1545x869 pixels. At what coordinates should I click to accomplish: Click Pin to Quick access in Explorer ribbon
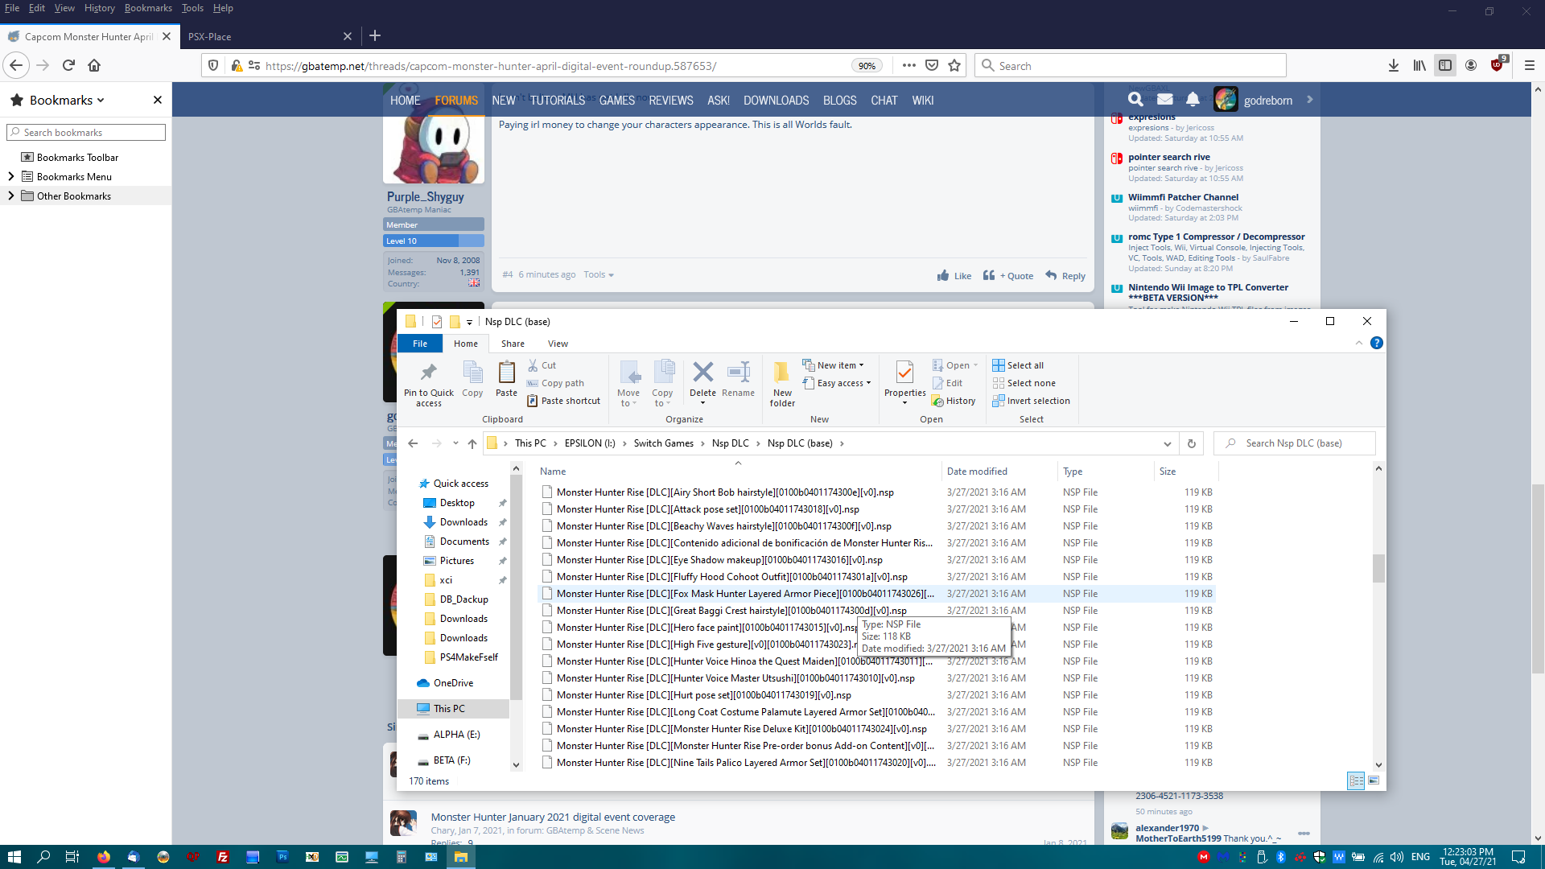pyautogui.click(x=428, y=383)
